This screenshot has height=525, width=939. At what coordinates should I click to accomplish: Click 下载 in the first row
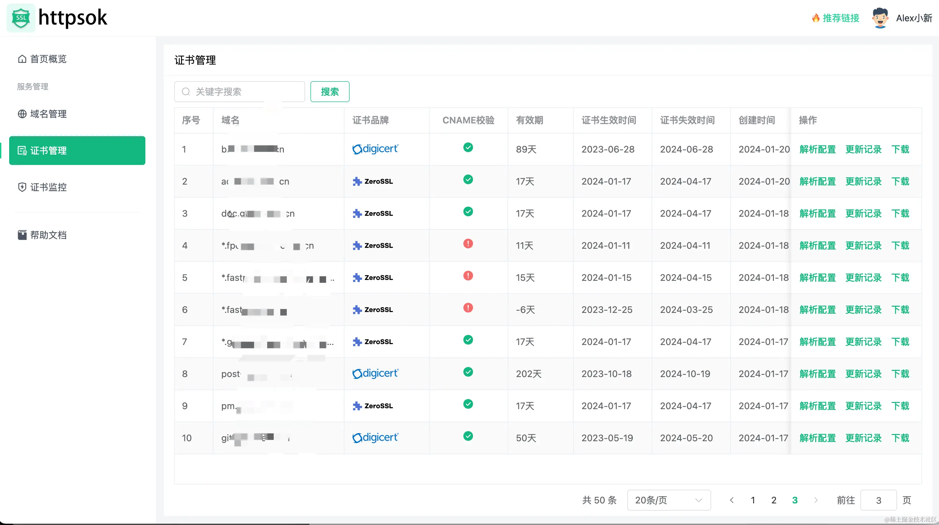[900, 149]
